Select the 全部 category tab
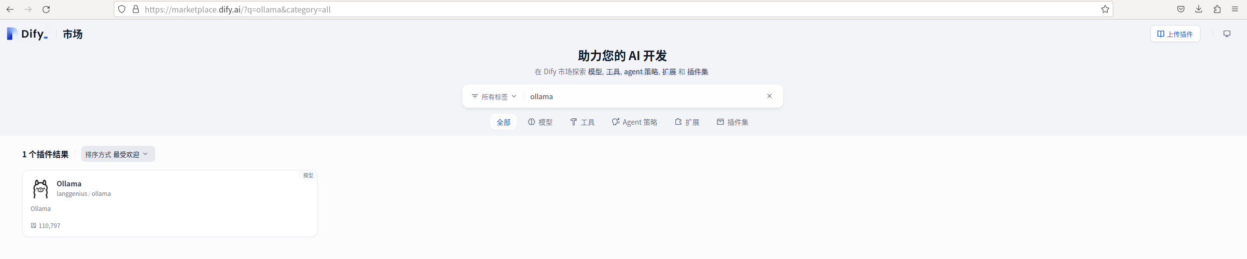This screenshot has height=259, width=1247. pos(504,122)
